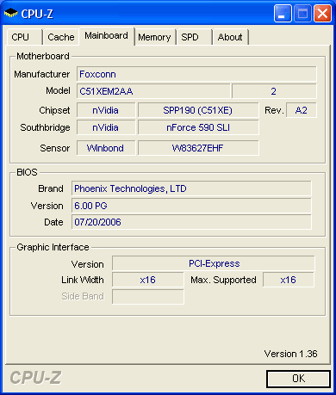Image resolution: width=336 pixels, height=395 pixels.
Task: Click the Phoenix Technologies BIOS brand field
Action: coord(191,188)
